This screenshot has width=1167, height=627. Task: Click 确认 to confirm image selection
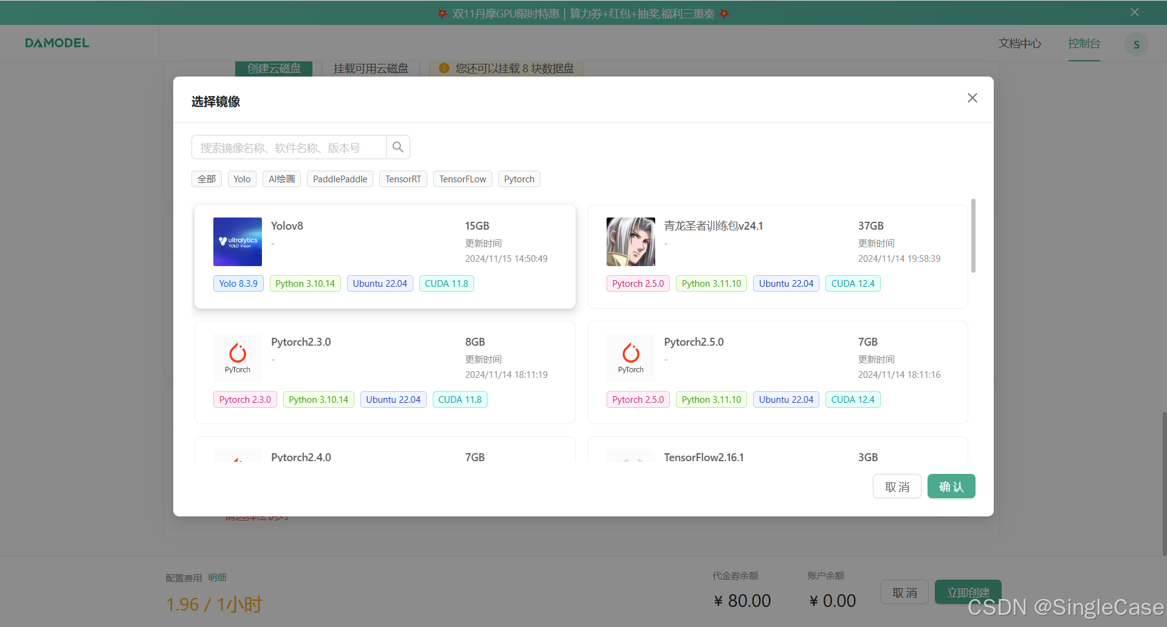pyautogui.click(x=951, y=486)
